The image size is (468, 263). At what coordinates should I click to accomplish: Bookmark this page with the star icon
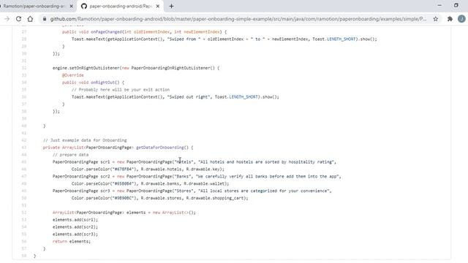436,19
